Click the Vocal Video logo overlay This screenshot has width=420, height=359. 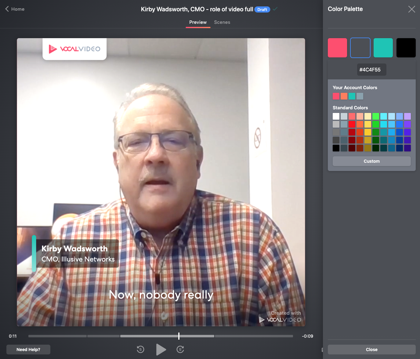74,49
